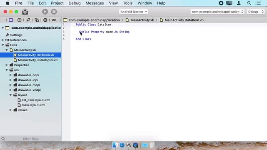
Task: Open the Fire application menu
Action: (18, 3)
